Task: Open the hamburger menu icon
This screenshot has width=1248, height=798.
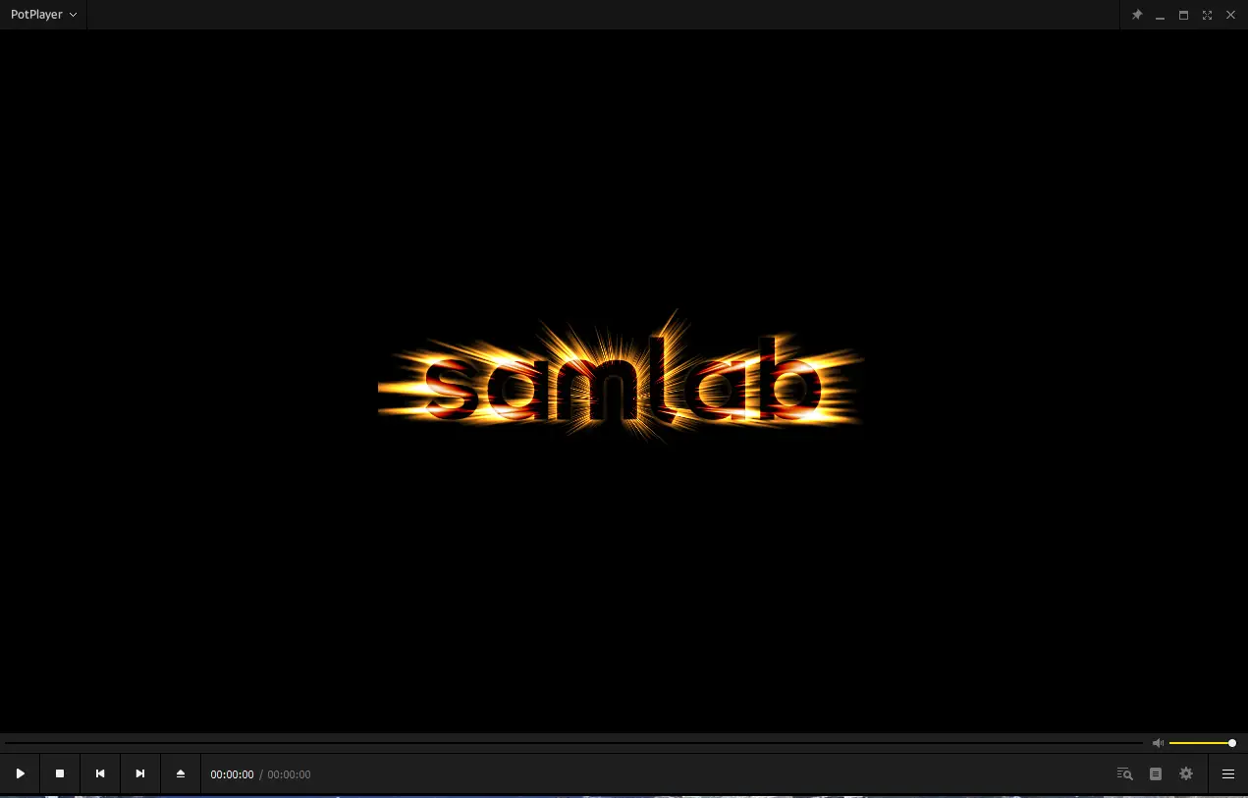Action: (1227, 773)
